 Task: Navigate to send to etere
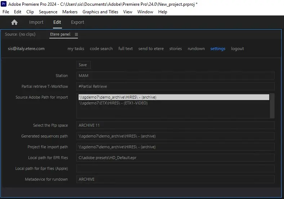151,49
